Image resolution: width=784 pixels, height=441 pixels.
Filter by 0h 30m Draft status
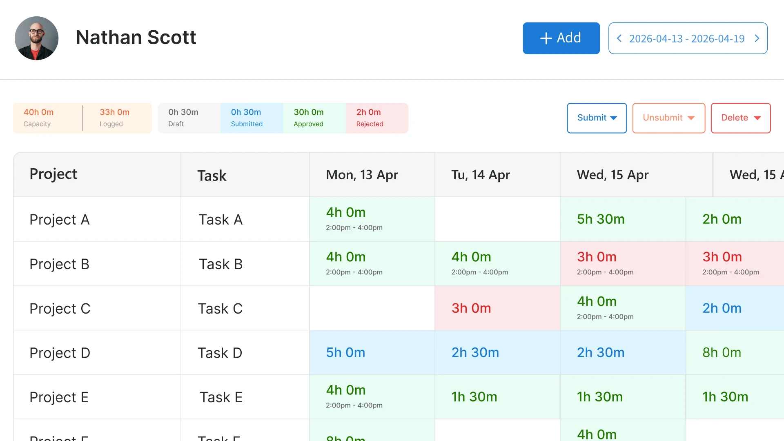(189, 118)
